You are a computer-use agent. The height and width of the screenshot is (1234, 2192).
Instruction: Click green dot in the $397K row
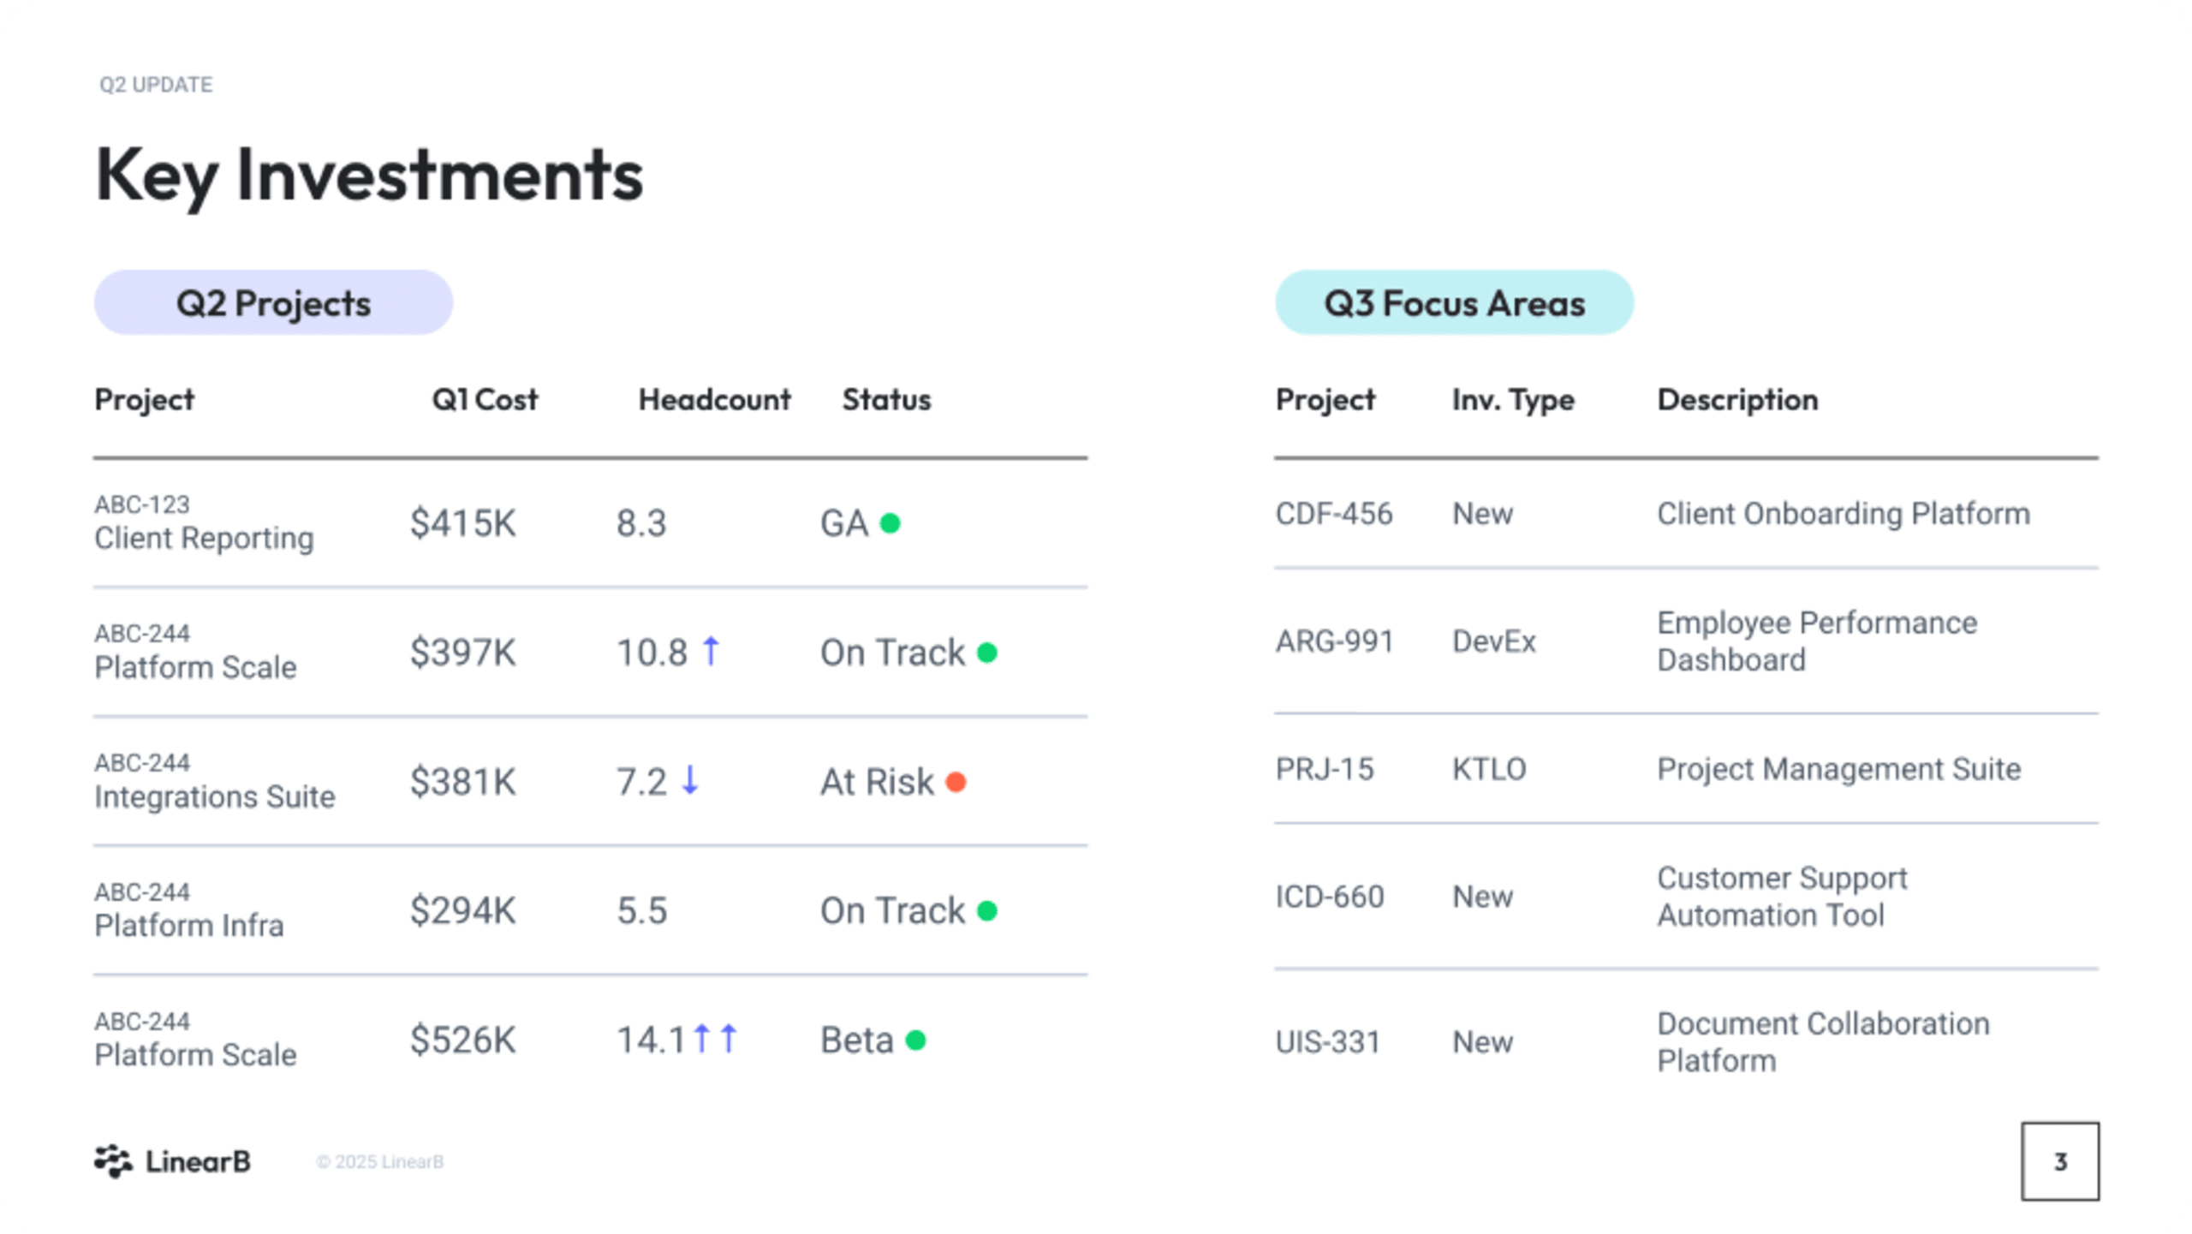pyautogui.click(x=986, y=653)
